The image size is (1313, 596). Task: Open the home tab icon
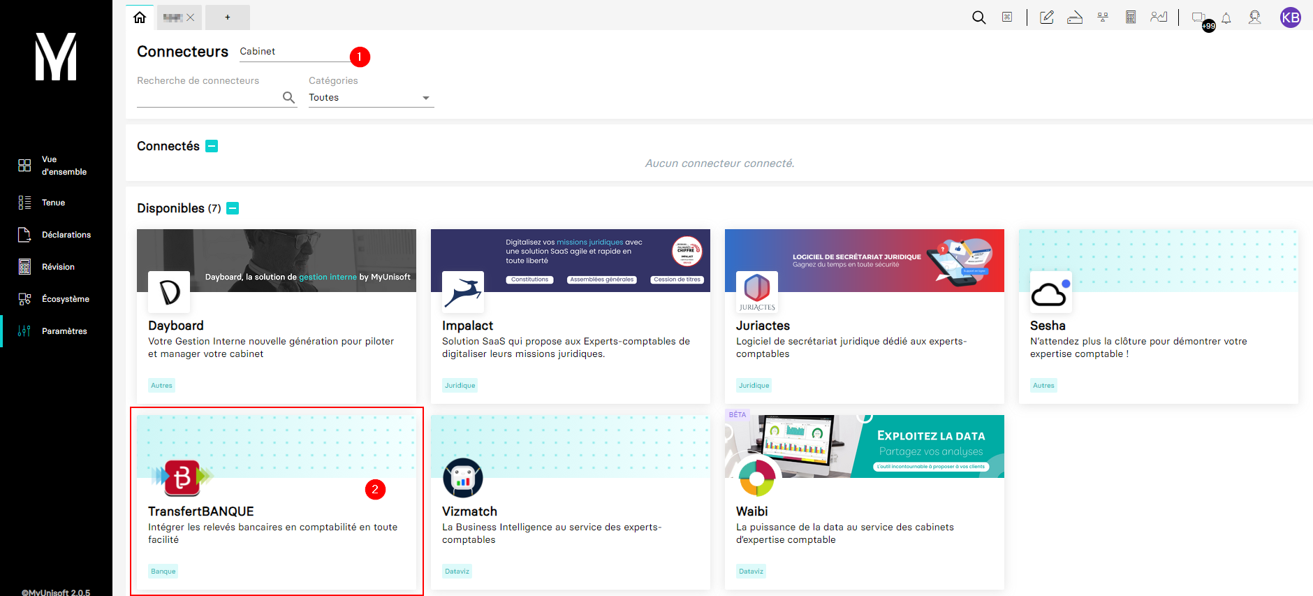tap(140, 17)
